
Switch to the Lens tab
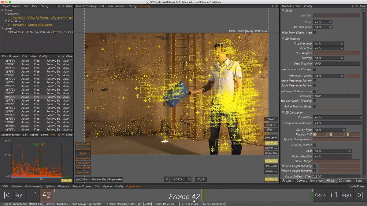coord(359,181)
